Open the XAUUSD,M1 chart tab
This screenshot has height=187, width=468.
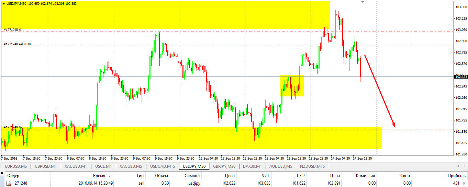click(x=76, y=166)
